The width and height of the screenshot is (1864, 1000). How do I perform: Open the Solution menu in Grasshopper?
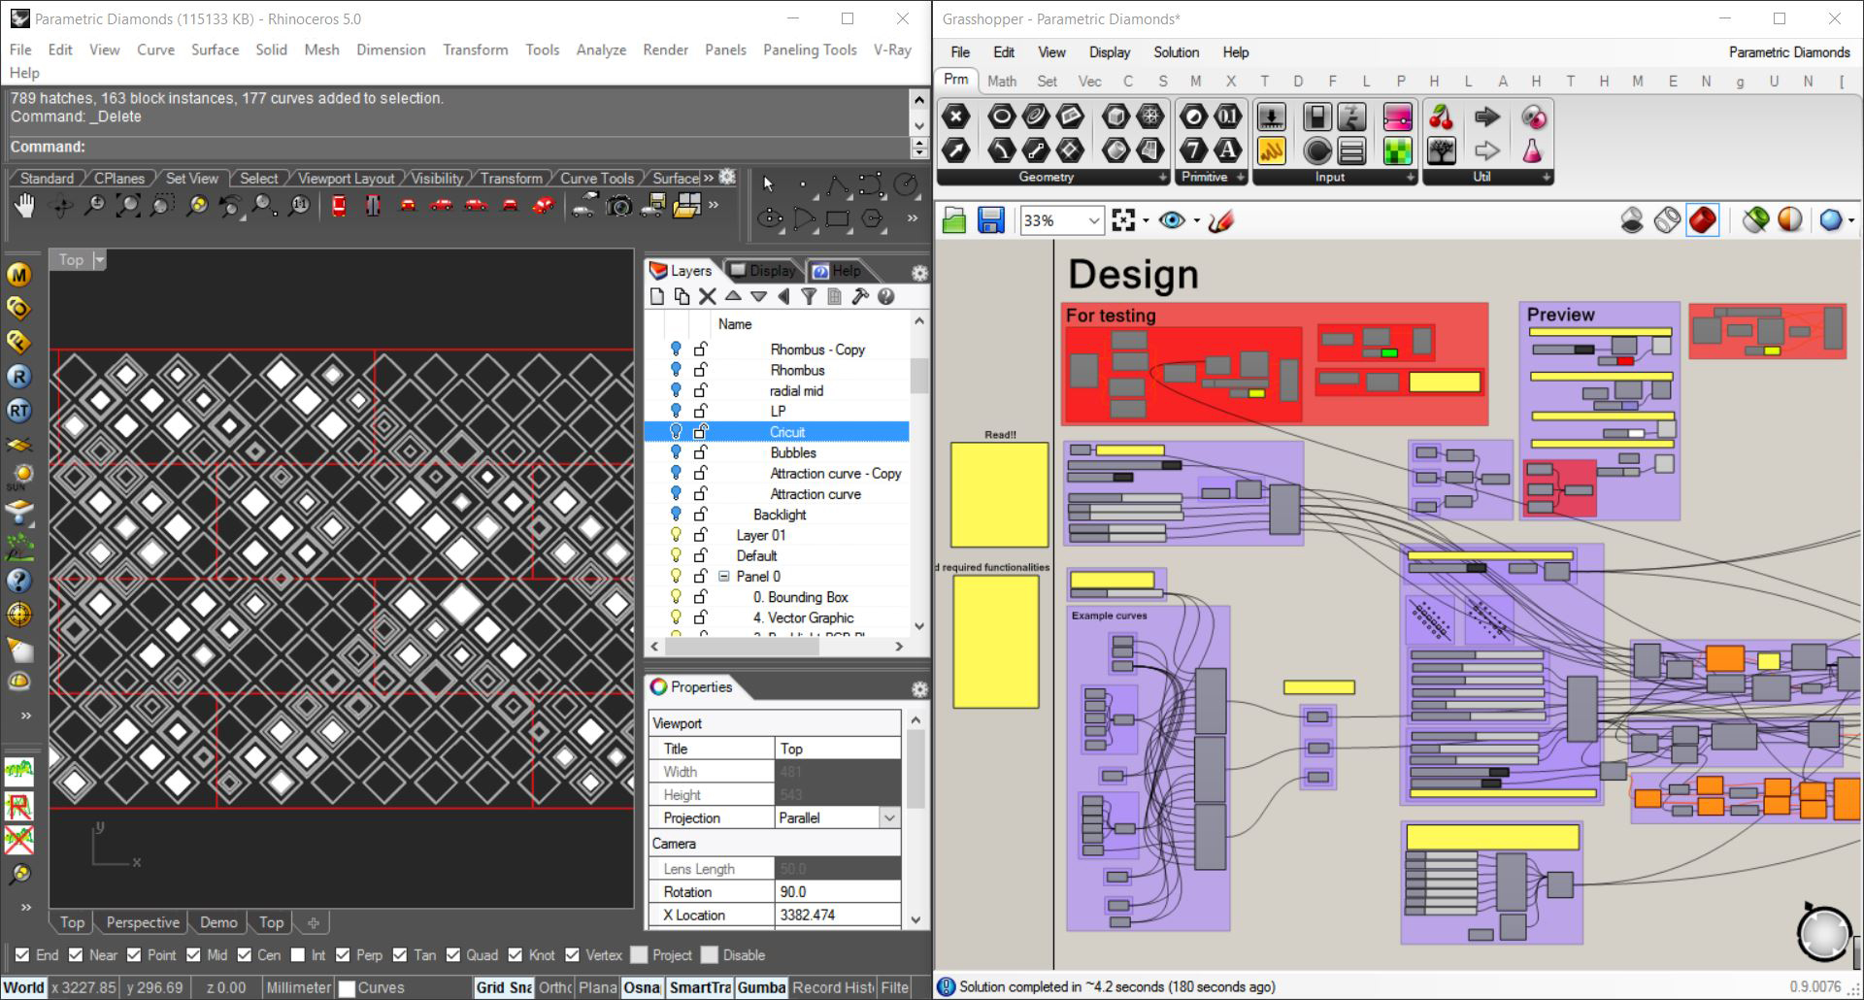tap(1176, 52)
